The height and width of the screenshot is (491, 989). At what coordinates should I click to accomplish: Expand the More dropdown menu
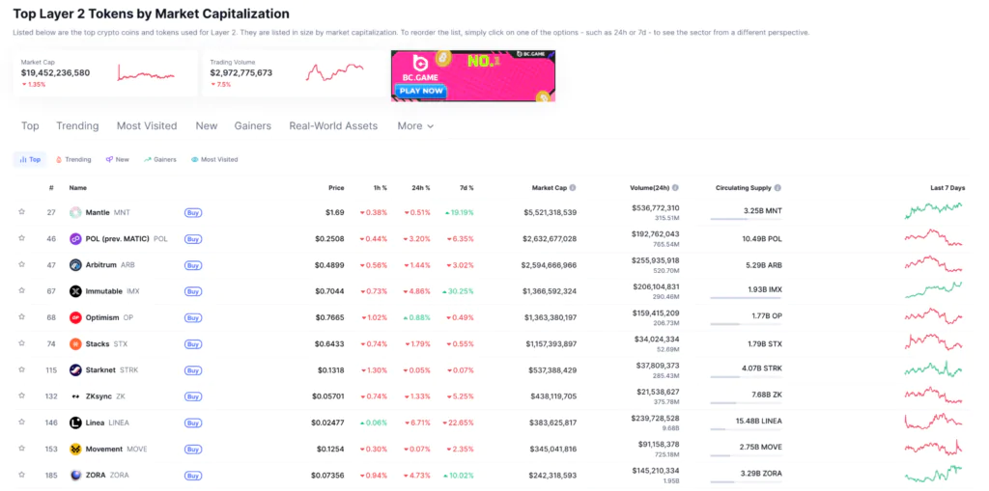tap(415, 126)
